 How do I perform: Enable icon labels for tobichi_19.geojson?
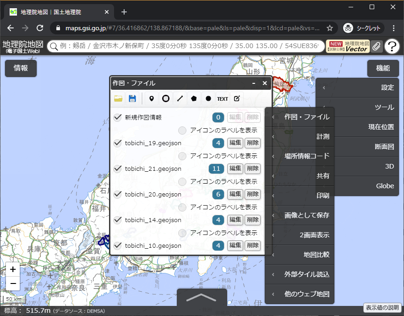182,156
